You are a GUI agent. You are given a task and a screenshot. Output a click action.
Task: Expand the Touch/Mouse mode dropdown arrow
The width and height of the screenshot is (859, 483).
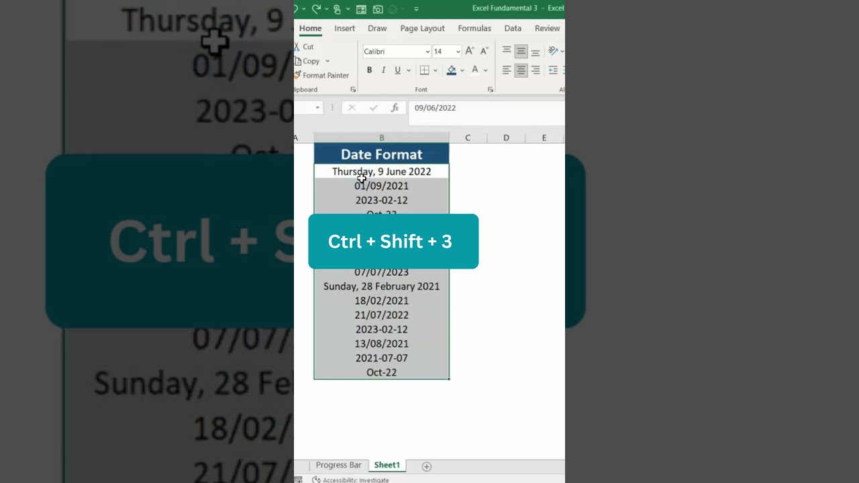pos(348,9)
